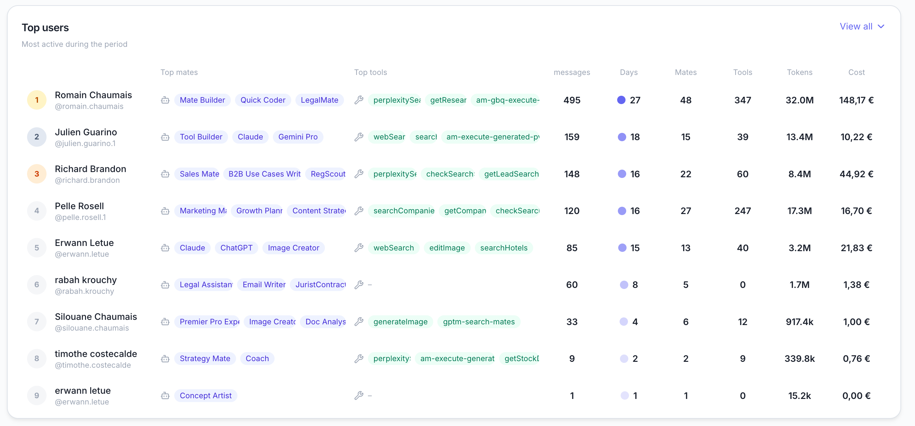Click the mates robot icon in Julien Guarino row

[165, 137]
